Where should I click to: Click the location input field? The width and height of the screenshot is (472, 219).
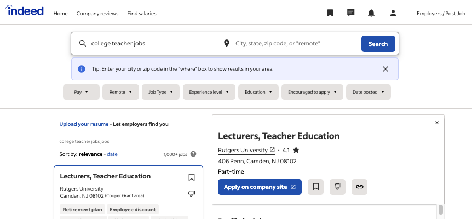tap(291, 44)
